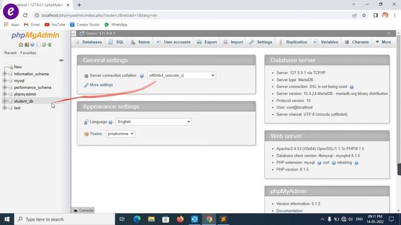Expand the mysql database node
Image resolution: width=401 pixels, height=225 pixels.
click(4, 81)
